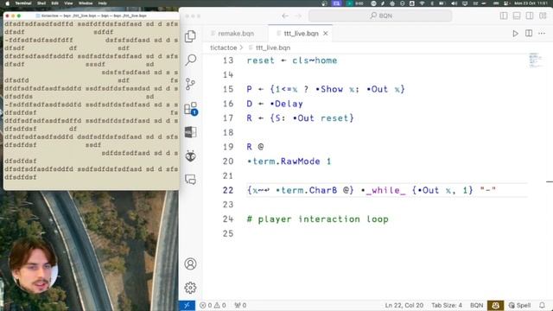Click 'D ← •Delay' code line
Image resolution: width=553 pixels, height=311 pixels.
(275, 104)
